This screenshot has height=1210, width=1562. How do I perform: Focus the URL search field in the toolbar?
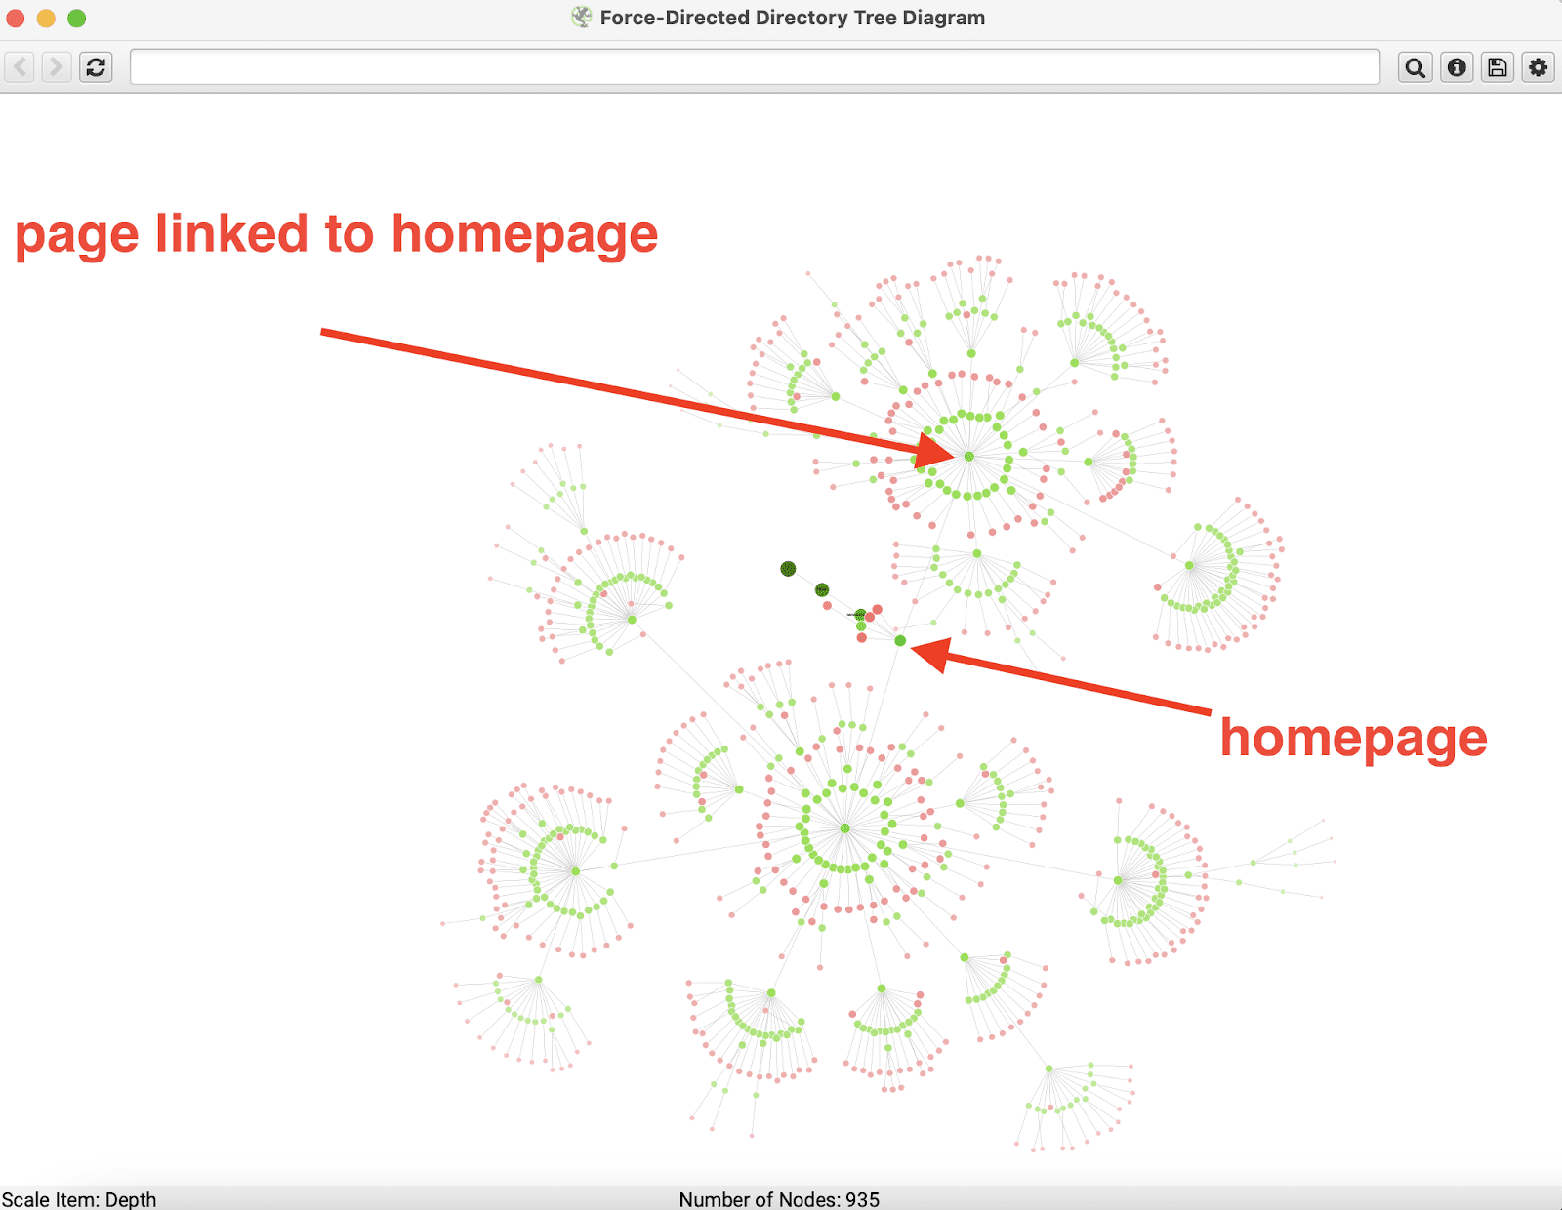pos(755,67)
